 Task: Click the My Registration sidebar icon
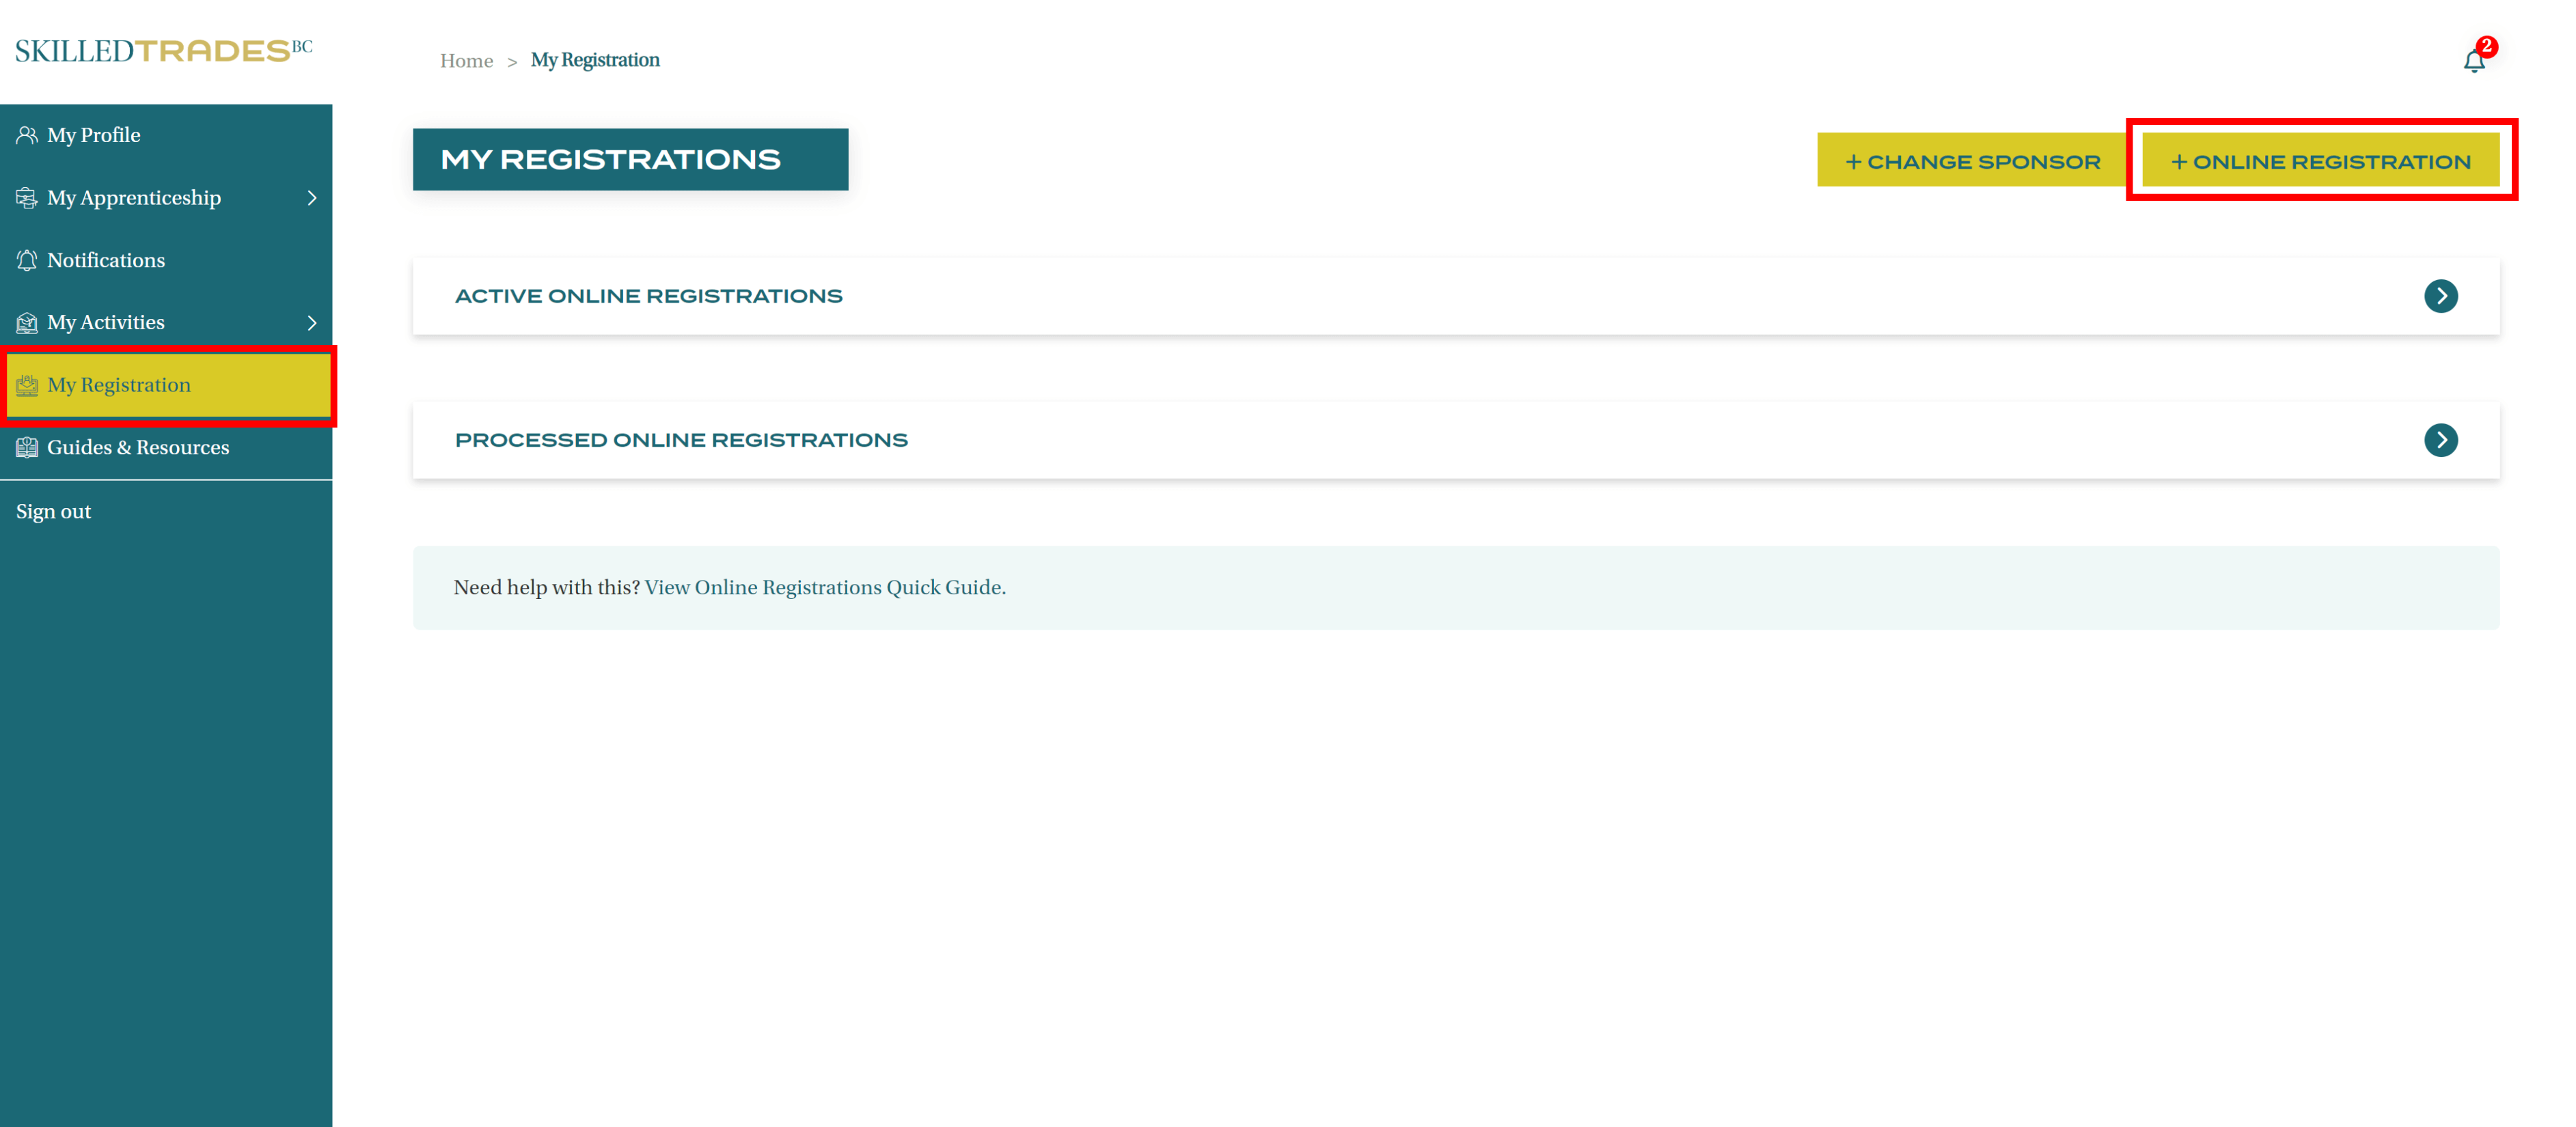(x=27, y=385)
